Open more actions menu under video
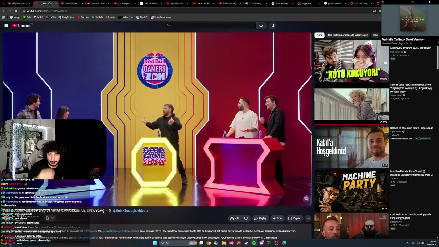Viewport: 439px width, 247px height. coord(308,219)
